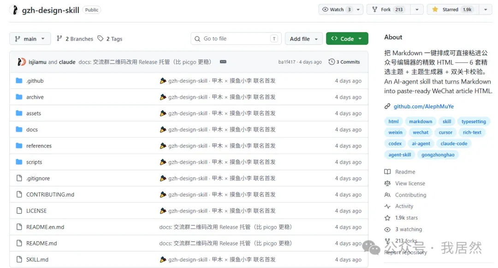Click the CONTRIBUTING.md file icon

[19, 194]
